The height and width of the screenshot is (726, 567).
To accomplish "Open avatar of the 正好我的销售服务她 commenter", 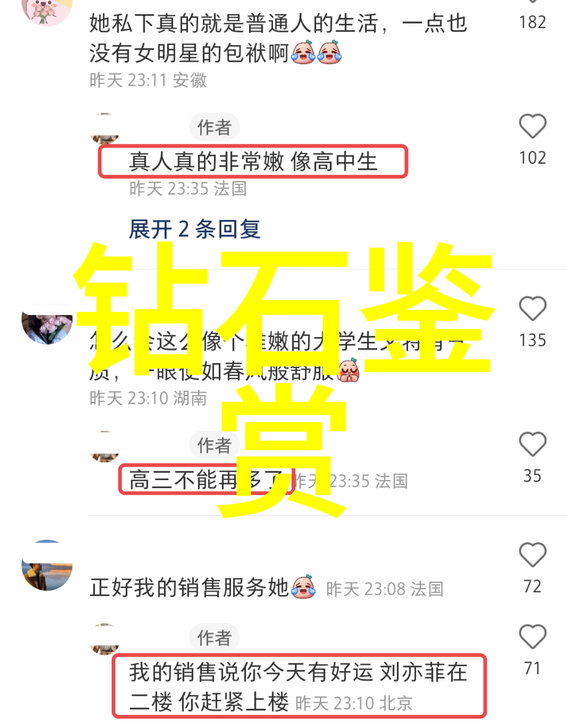I will click(x=47, y=565).
